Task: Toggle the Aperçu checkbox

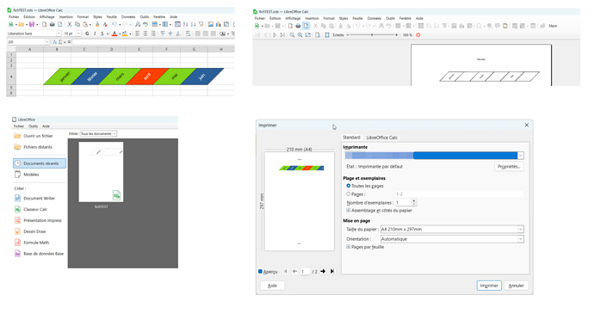Action: 260,272
